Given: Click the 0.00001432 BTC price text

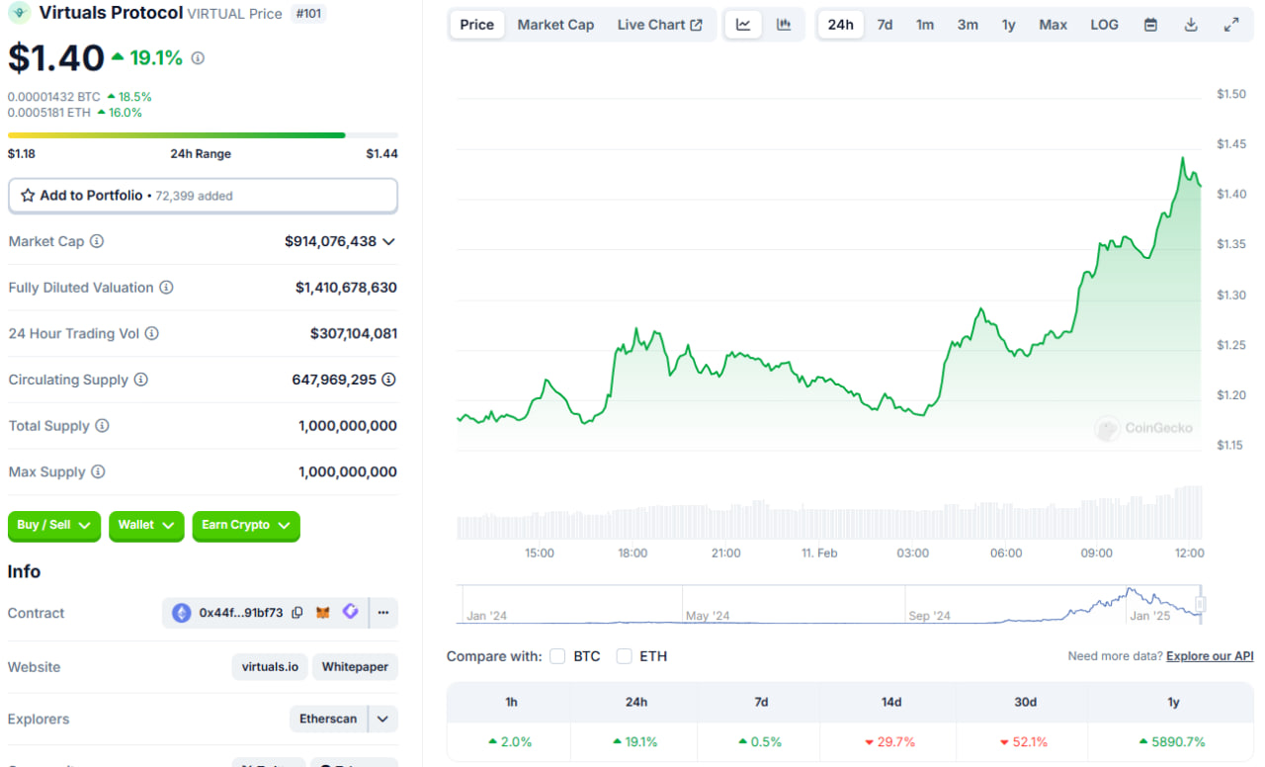Looking at the screenshot, I should coord(53,97).
